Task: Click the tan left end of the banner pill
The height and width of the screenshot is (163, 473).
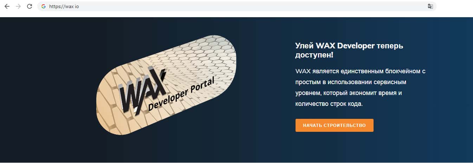Action: click(x=107, y=105)
